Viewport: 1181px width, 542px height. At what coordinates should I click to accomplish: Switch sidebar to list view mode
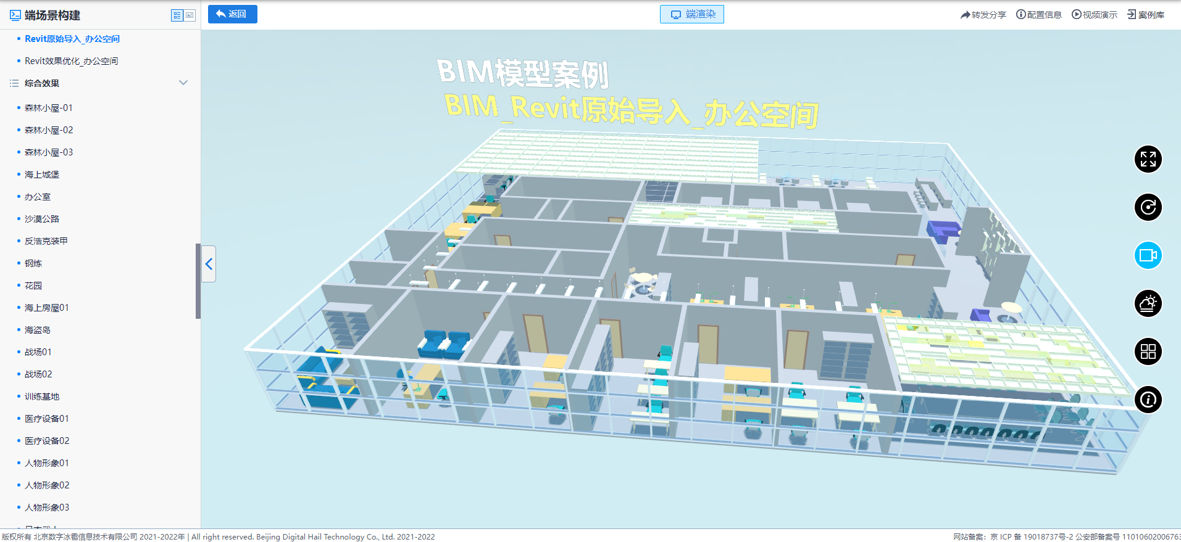(x=177, y=15)
